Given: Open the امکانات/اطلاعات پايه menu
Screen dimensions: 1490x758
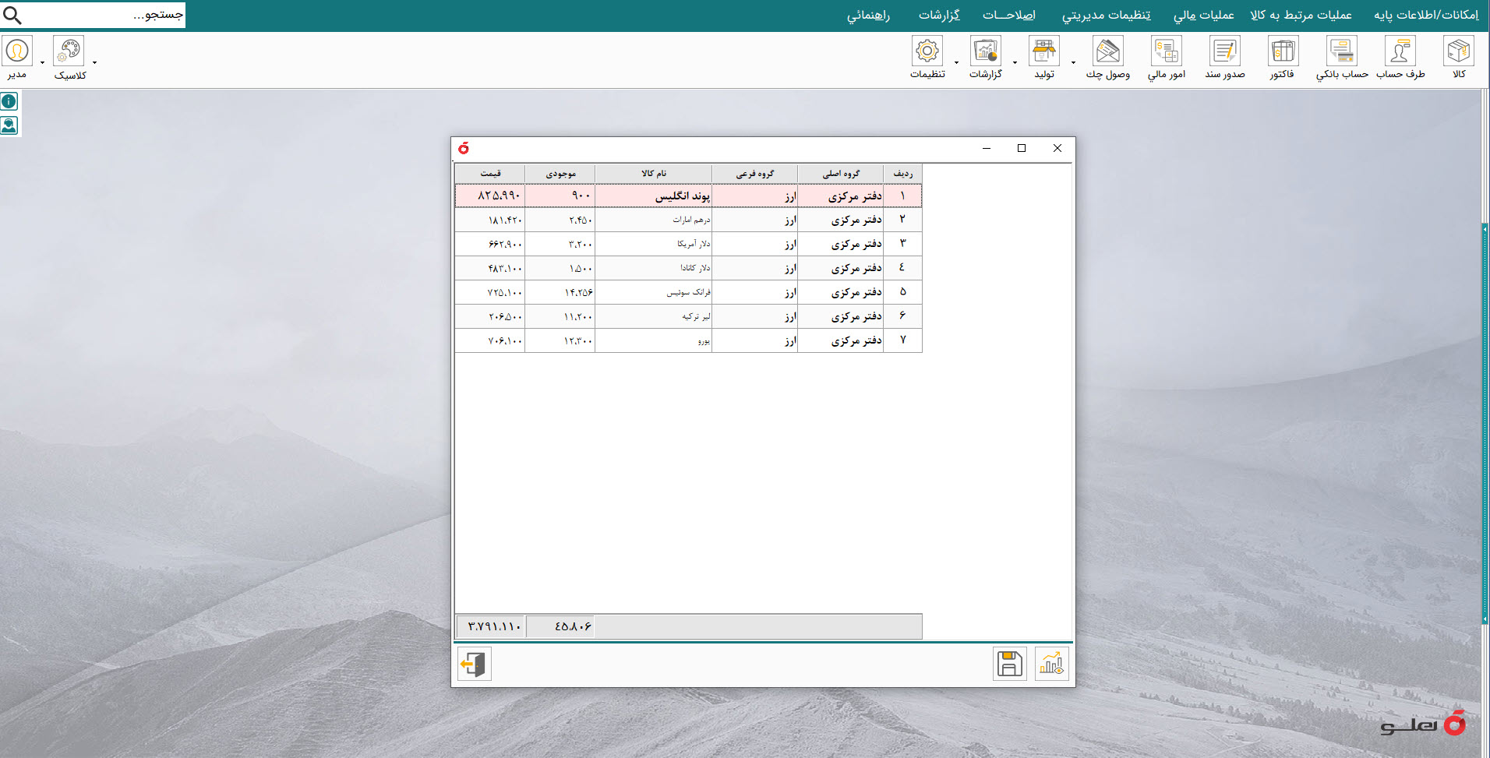Looking at the screenshot, I should [x=1425, y=15].
